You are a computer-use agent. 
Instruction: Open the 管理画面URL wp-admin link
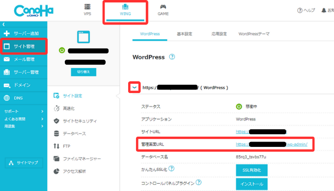272,144
